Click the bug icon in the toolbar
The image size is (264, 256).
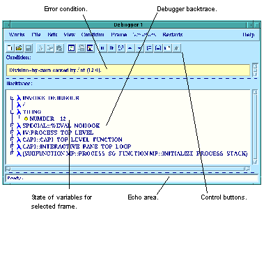[x=176, y=48]
